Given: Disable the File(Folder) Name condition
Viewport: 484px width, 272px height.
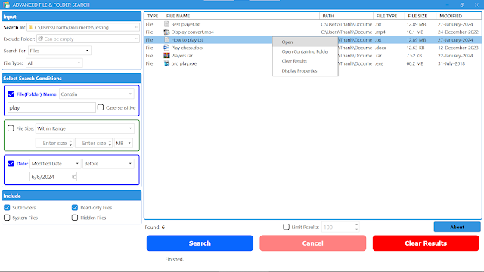Looking at the screenshot, I should pos(11,94).
